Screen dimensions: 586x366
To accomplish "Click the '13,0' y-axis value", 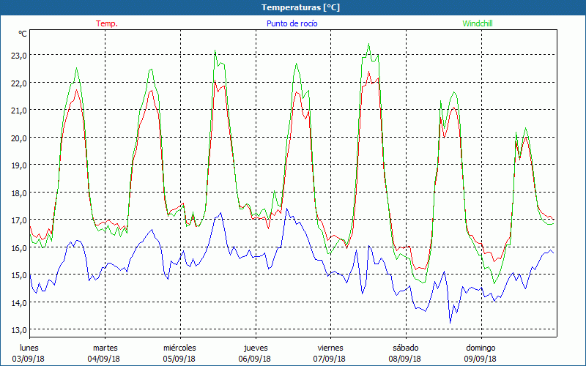I will (x=19, y=330).
